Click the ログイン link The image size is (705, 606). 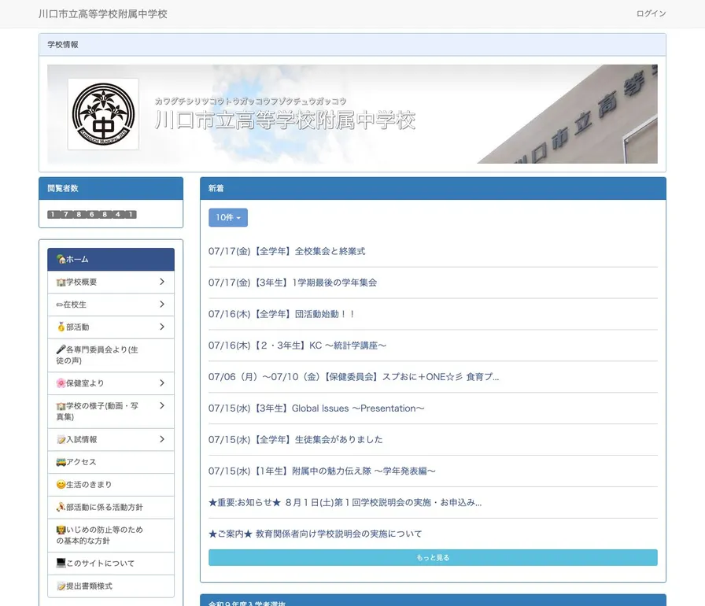(651, 13)
